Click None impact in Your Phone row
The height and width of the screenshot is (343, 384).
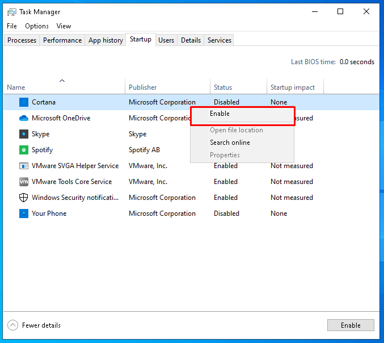click(x=278, y=214)
